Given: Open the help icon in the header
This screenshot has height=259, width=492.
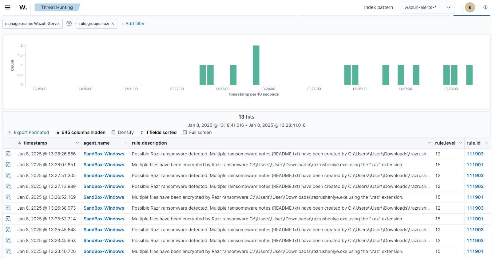Looking at the screenshot, I should tap(485, 7).
